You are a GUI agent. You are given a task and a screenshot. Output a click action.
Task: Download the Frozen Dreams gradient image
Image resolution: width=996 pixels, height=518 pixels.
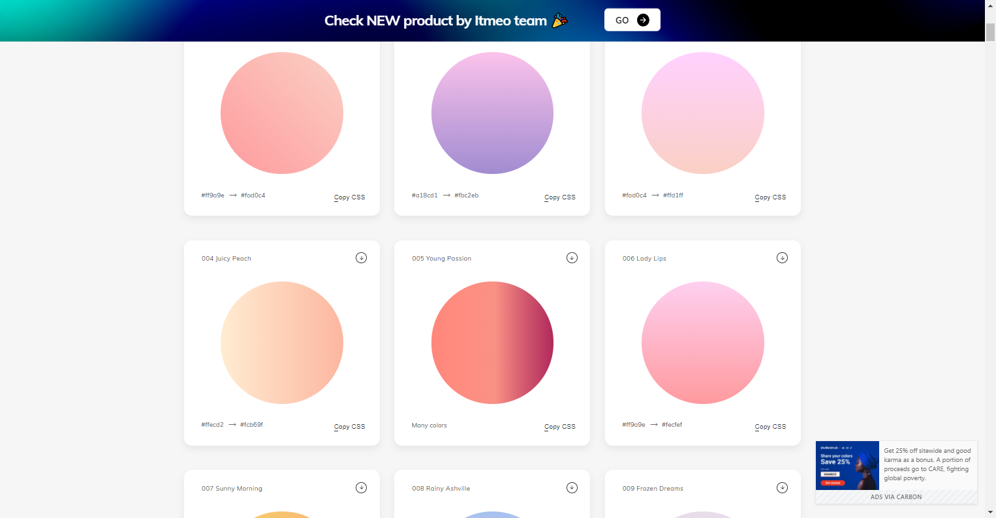tap(782, 488)
